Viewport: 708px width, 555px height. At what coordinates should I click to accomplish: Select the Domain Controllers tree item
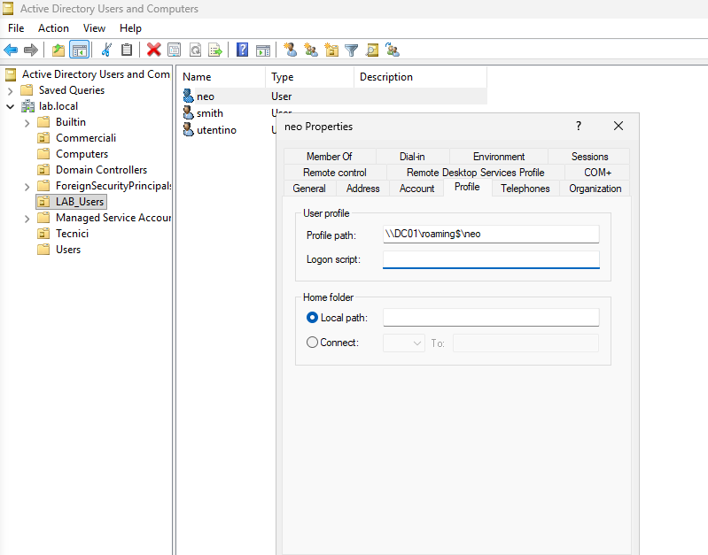(101, 170)
